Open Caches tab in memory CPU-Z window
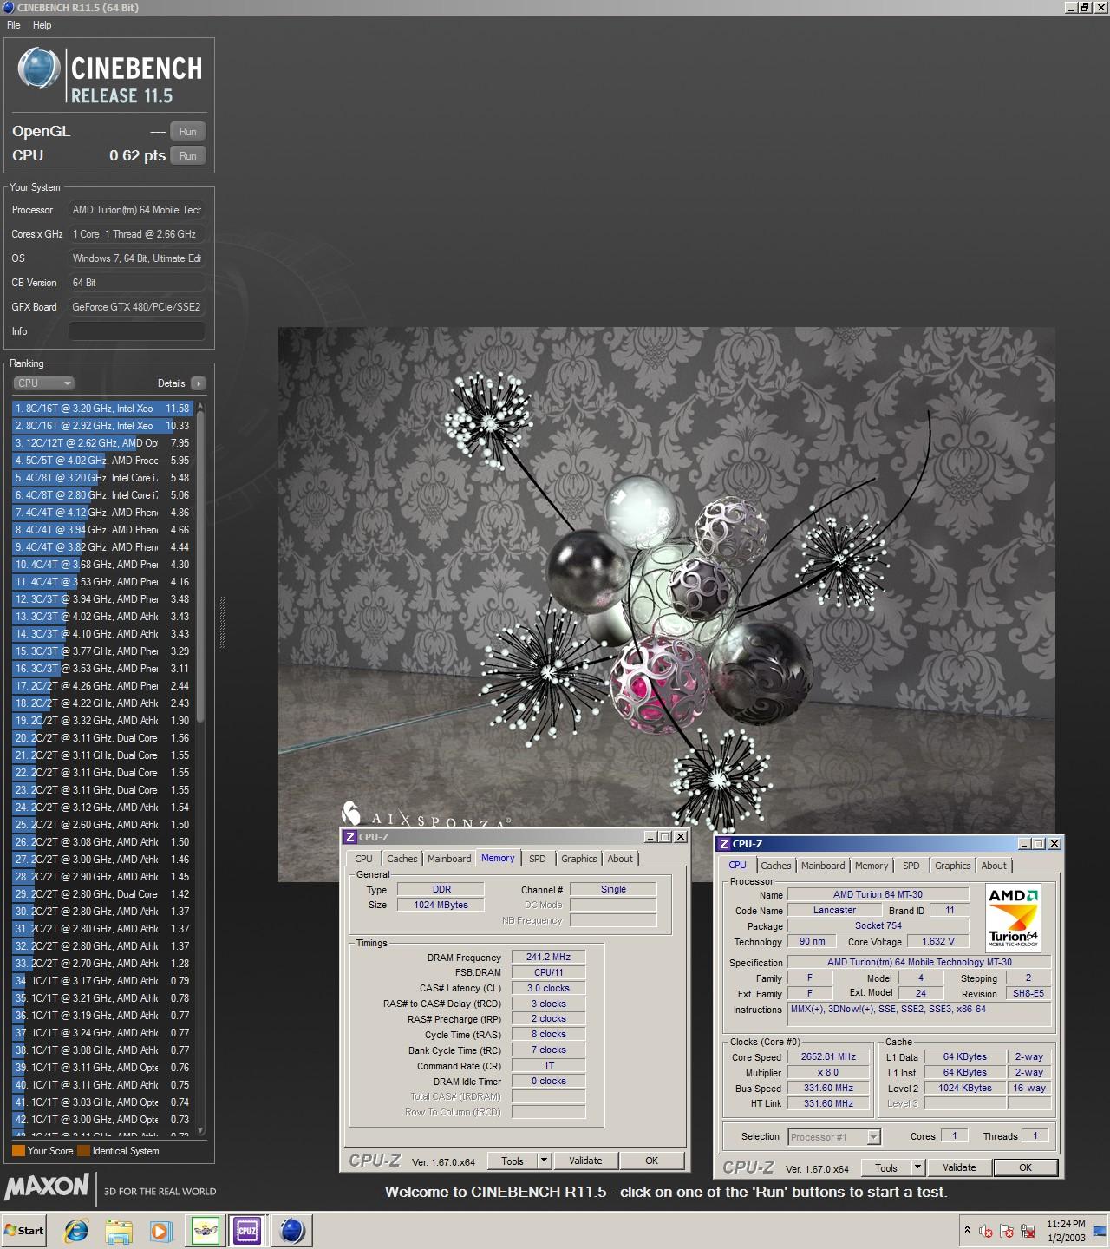 pyautogui.click(x=402, y=859)
